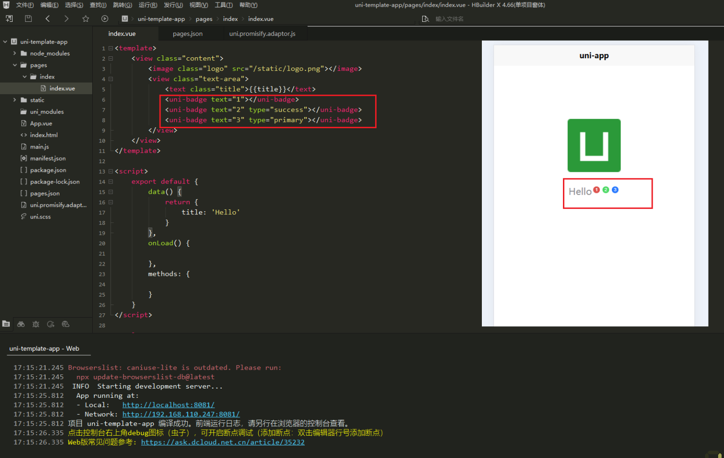This screenshot has width=724, height=458.
Task: Fold the data() block at line 15
Action: point(111,192)
